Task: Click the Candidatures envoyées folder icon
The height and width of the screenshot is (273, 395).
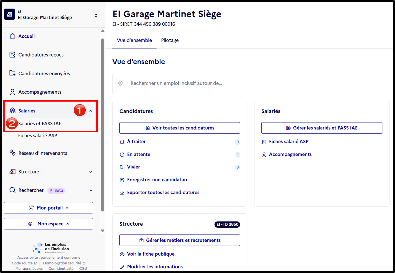Action: (x=12, y=73)
